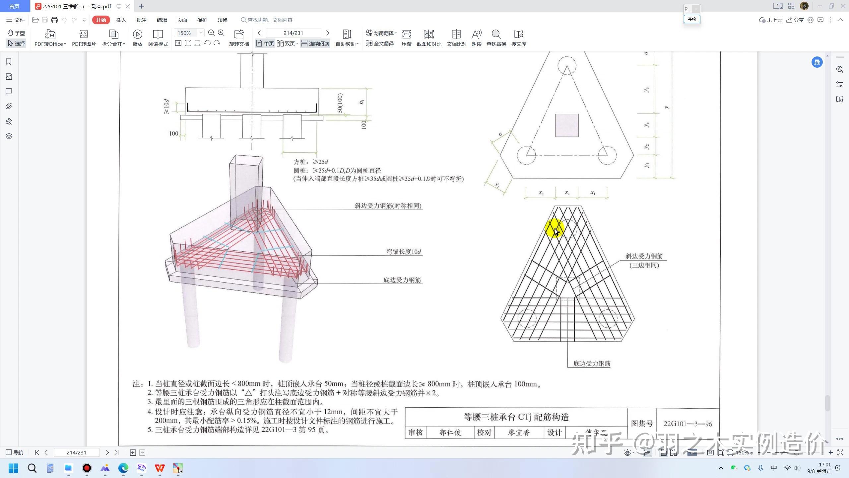Switch to the 编辑 edit tab

162,20
